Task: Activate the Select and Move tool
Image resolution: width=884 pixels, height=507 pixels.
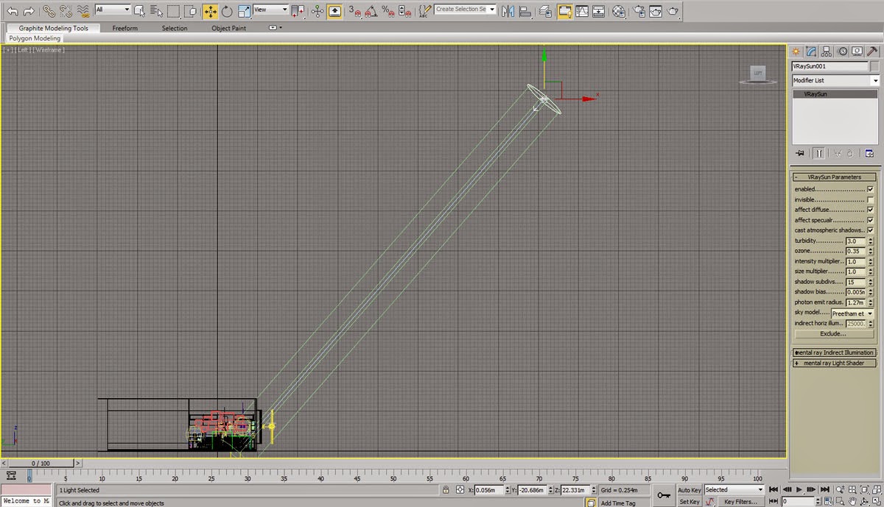Action: point(210,10)
